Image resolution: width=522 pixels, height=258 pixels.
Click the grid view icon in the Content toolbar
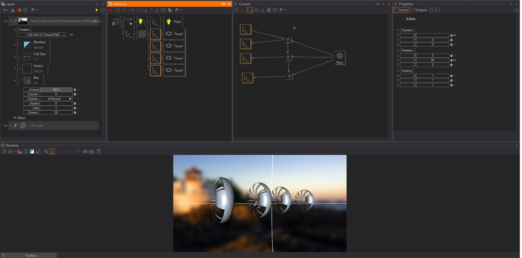pos(256,10)
